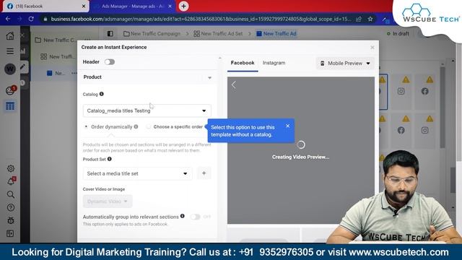Select New Traffic ad set in tree
462x260 pixels.
(x=58, y=56)
